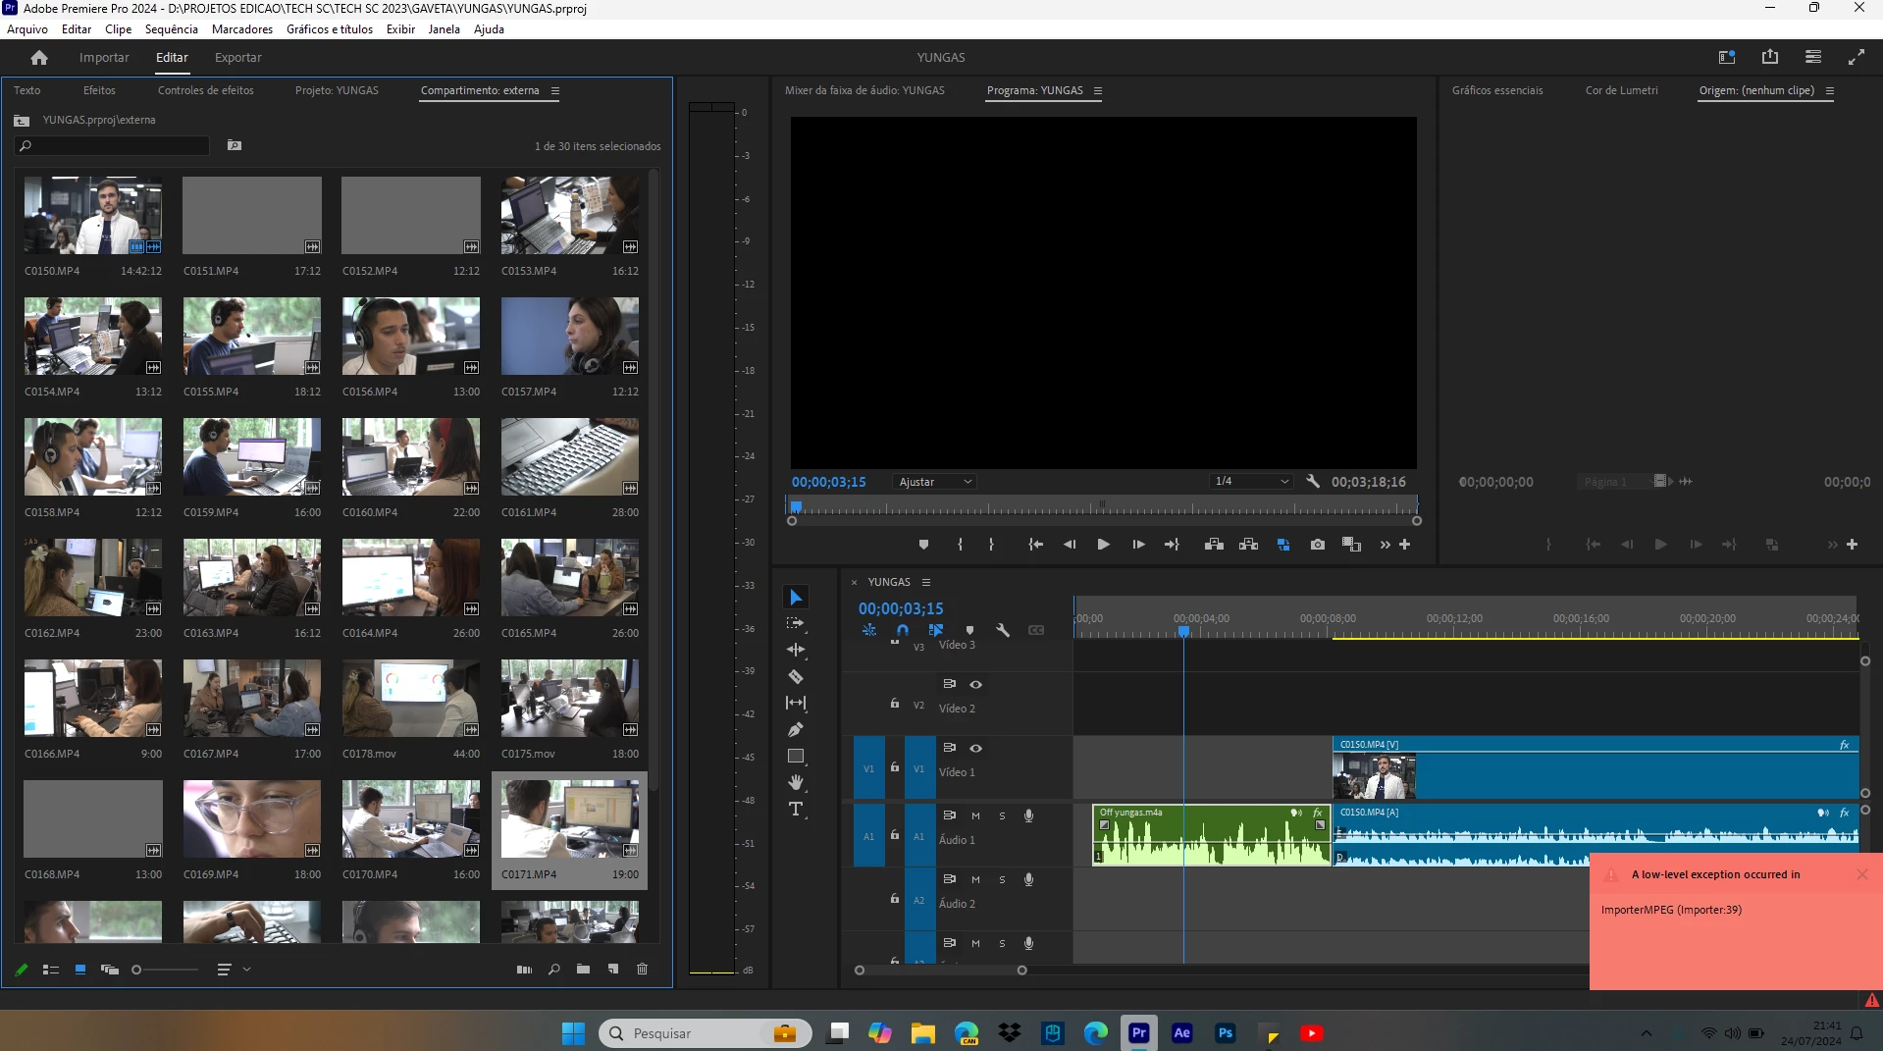
Task: Open the Program monitor settings wrench
Action: [1313, 481]
